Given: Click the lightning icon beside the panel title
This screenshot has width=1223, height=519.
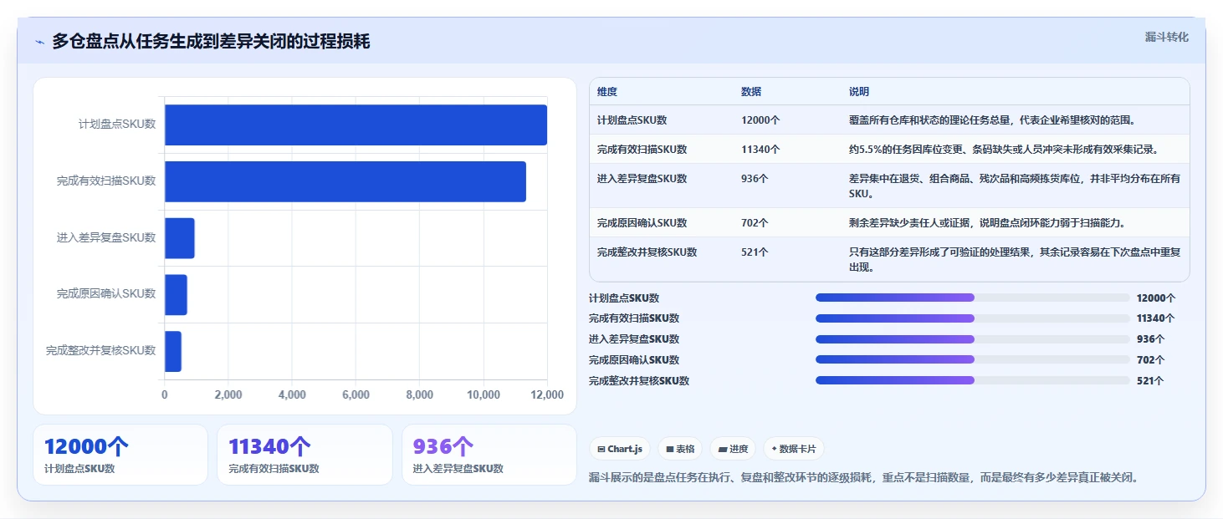Looking at the screenshot, I should point(39,42).
